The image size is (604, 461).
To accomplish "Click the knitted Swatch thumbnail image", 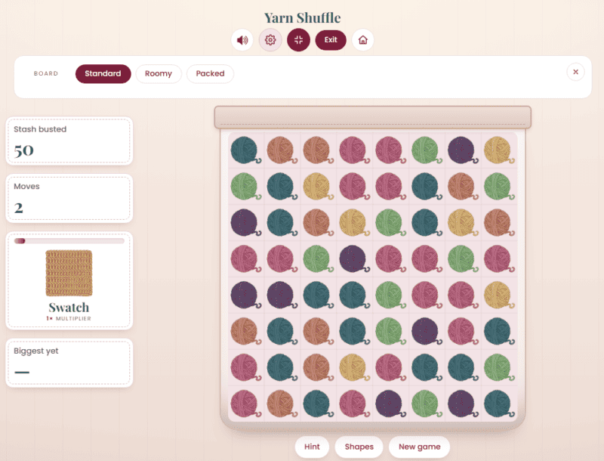I will point(69,273).
